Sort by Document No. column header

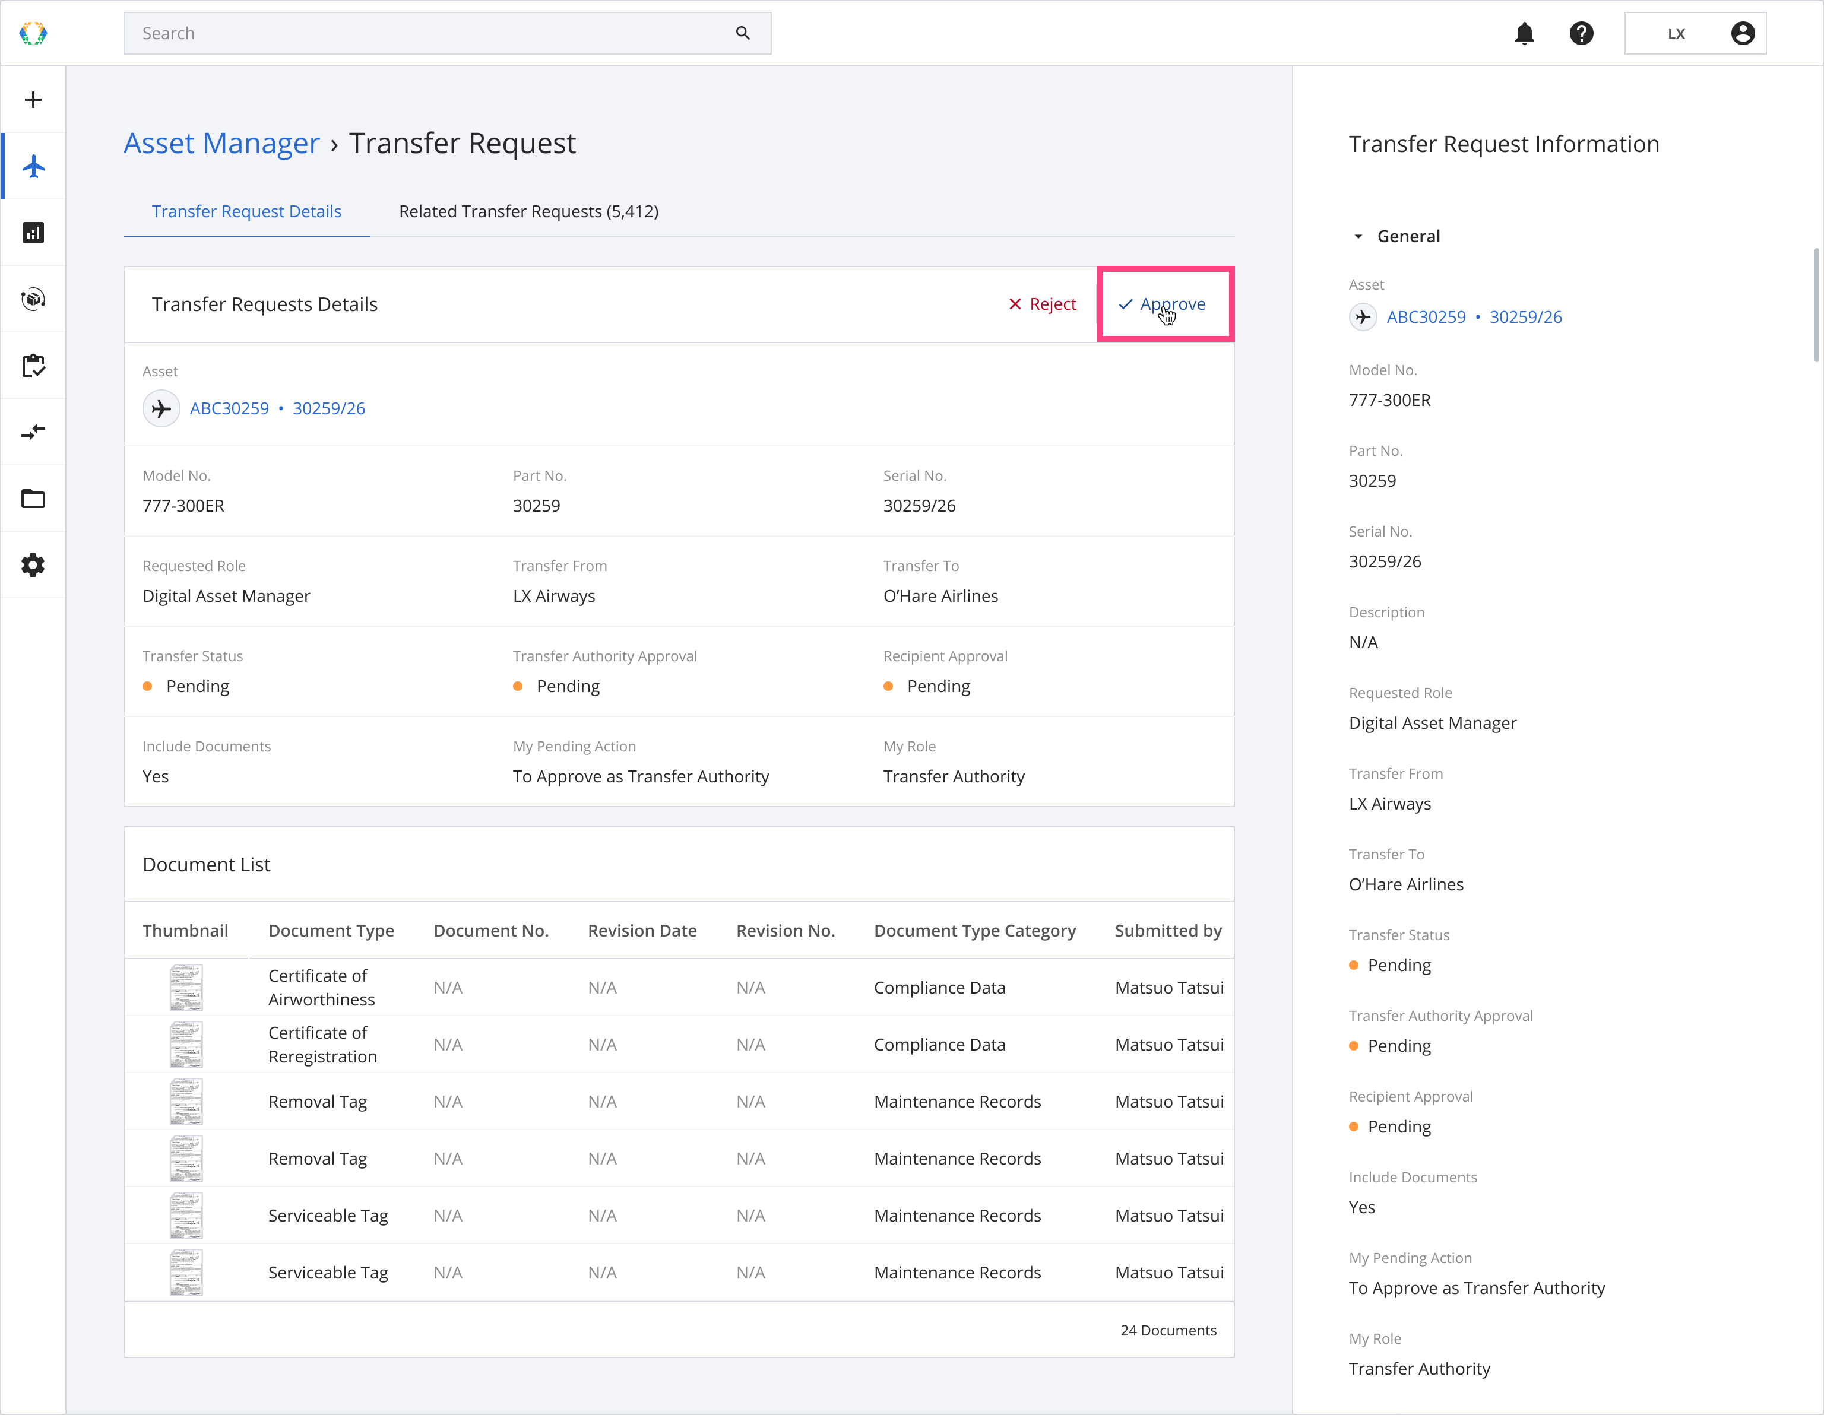pos(491,931)
